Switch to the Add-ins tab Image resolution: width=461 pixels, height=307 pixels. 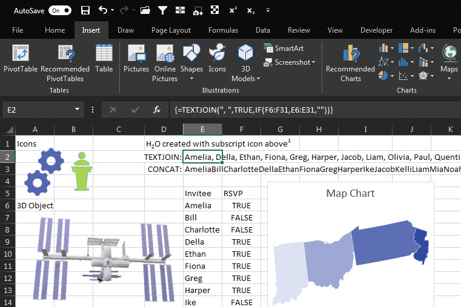coord(423,30)
